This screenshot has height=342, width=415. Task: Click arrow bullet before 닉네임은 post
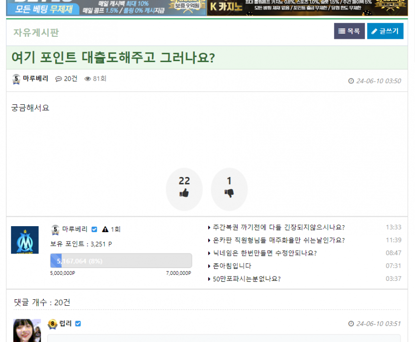coord(209,254)
